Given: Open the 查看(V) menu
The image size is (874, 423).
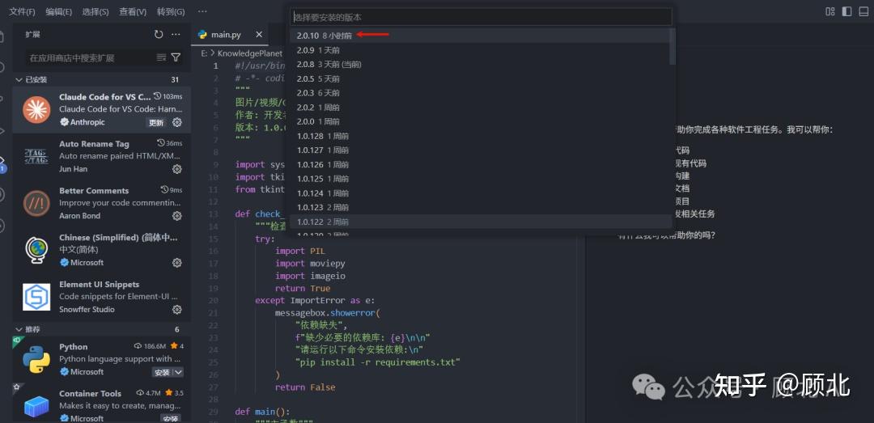Looking at the screenshot, I should (x=133, y=11).
